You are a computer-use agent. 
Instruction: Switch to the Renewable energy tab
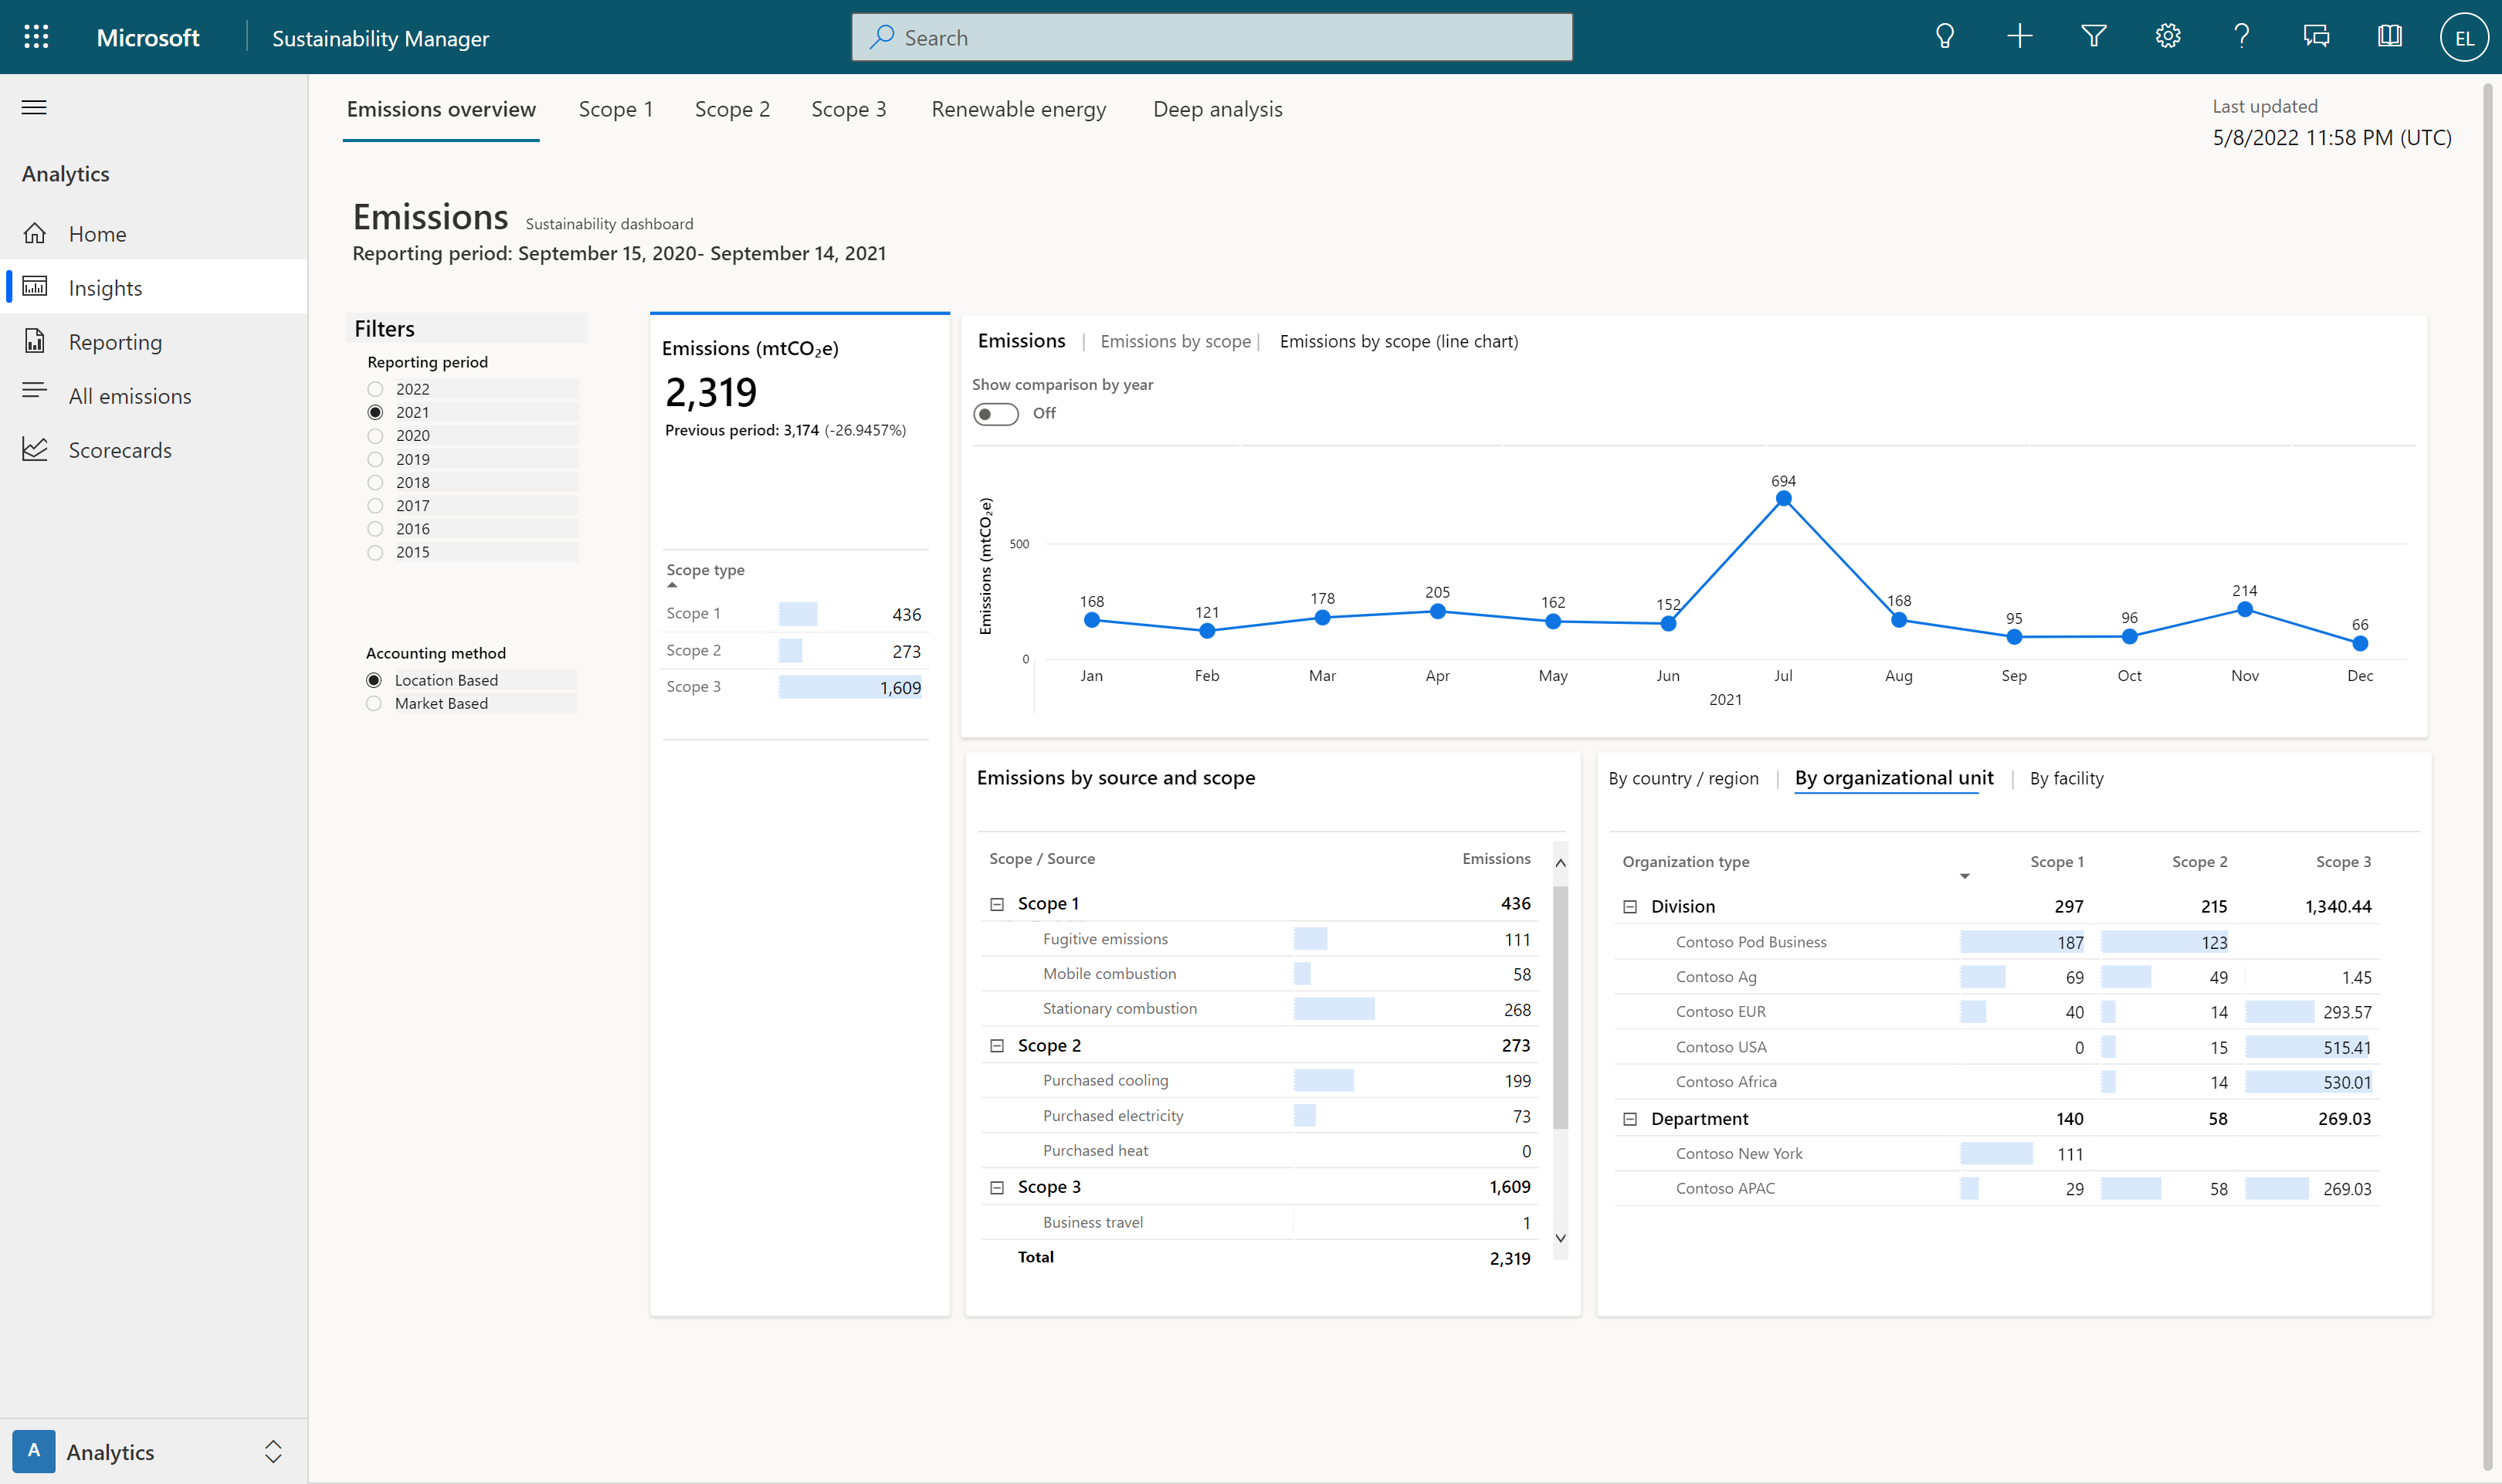1018,109
